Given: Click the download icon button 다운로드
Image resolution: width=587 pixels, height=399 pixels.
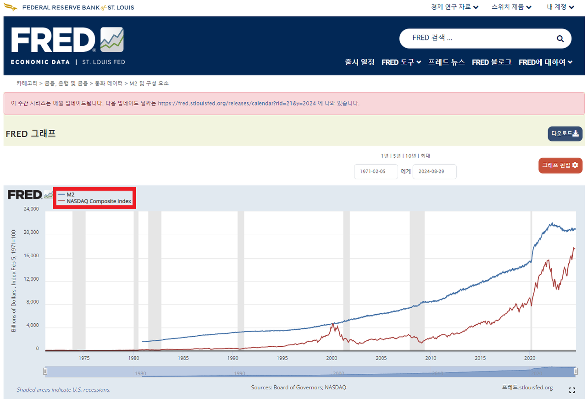Looking at the screenshot, I should 565,134.
